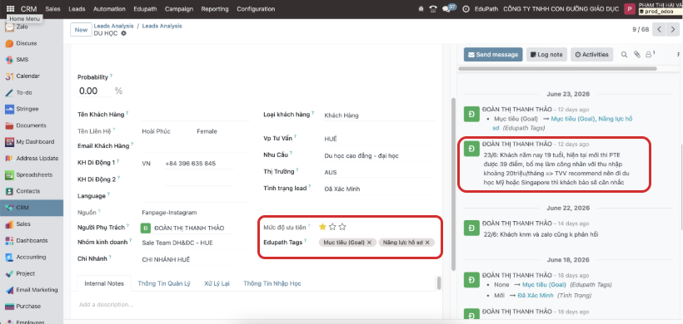Set priority to three stars
Screen dimensions: 683x324
coord(342,227)
